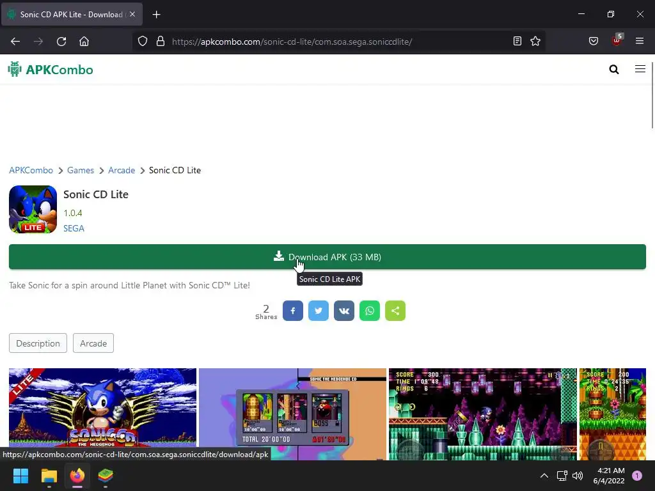Open the green generic share button

click(x=395, y=311)
